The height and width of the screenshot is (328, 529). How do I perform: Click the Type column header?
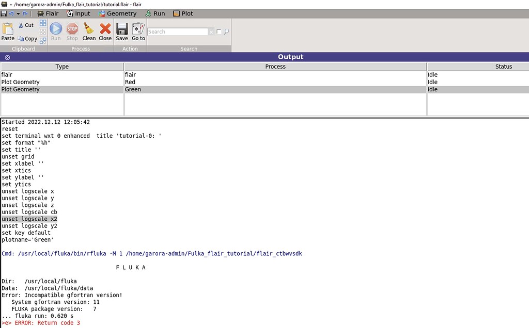62,67
